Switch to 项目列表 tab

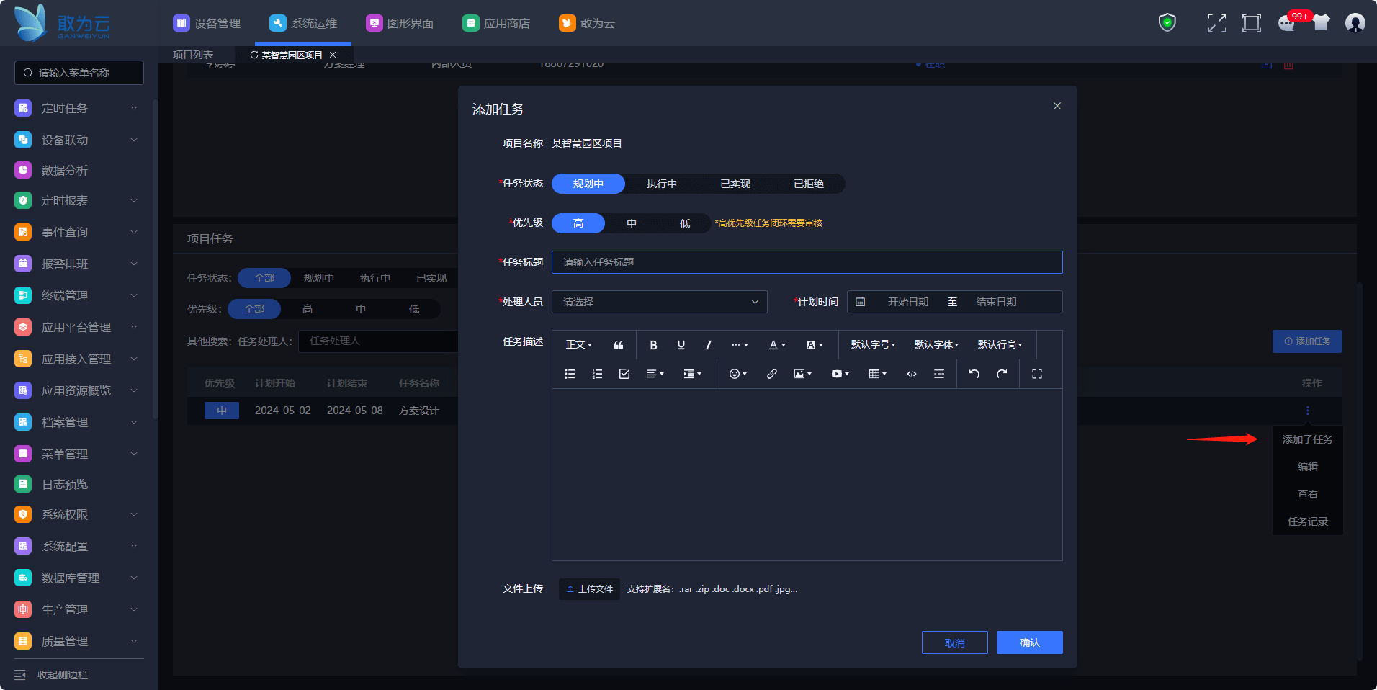tap(193, 55)
